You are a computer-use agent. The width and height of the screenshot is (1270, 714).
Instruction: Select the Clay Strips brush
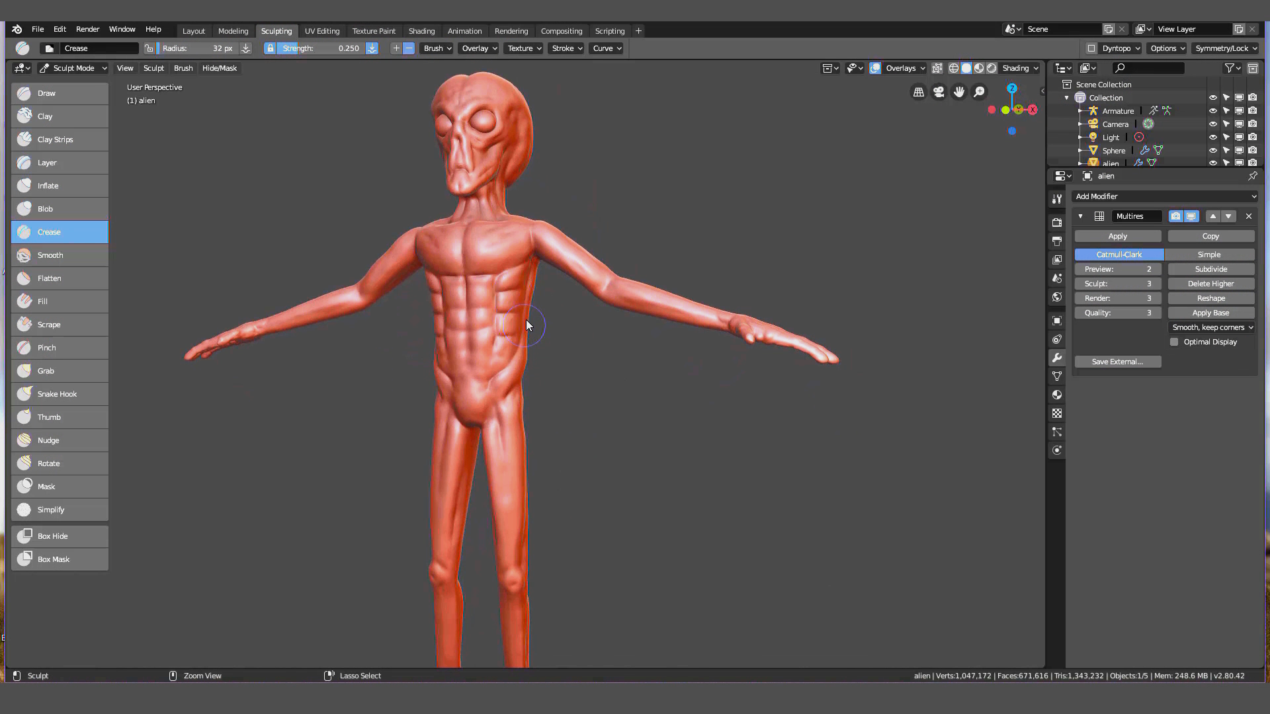click(x=60, y=139)
